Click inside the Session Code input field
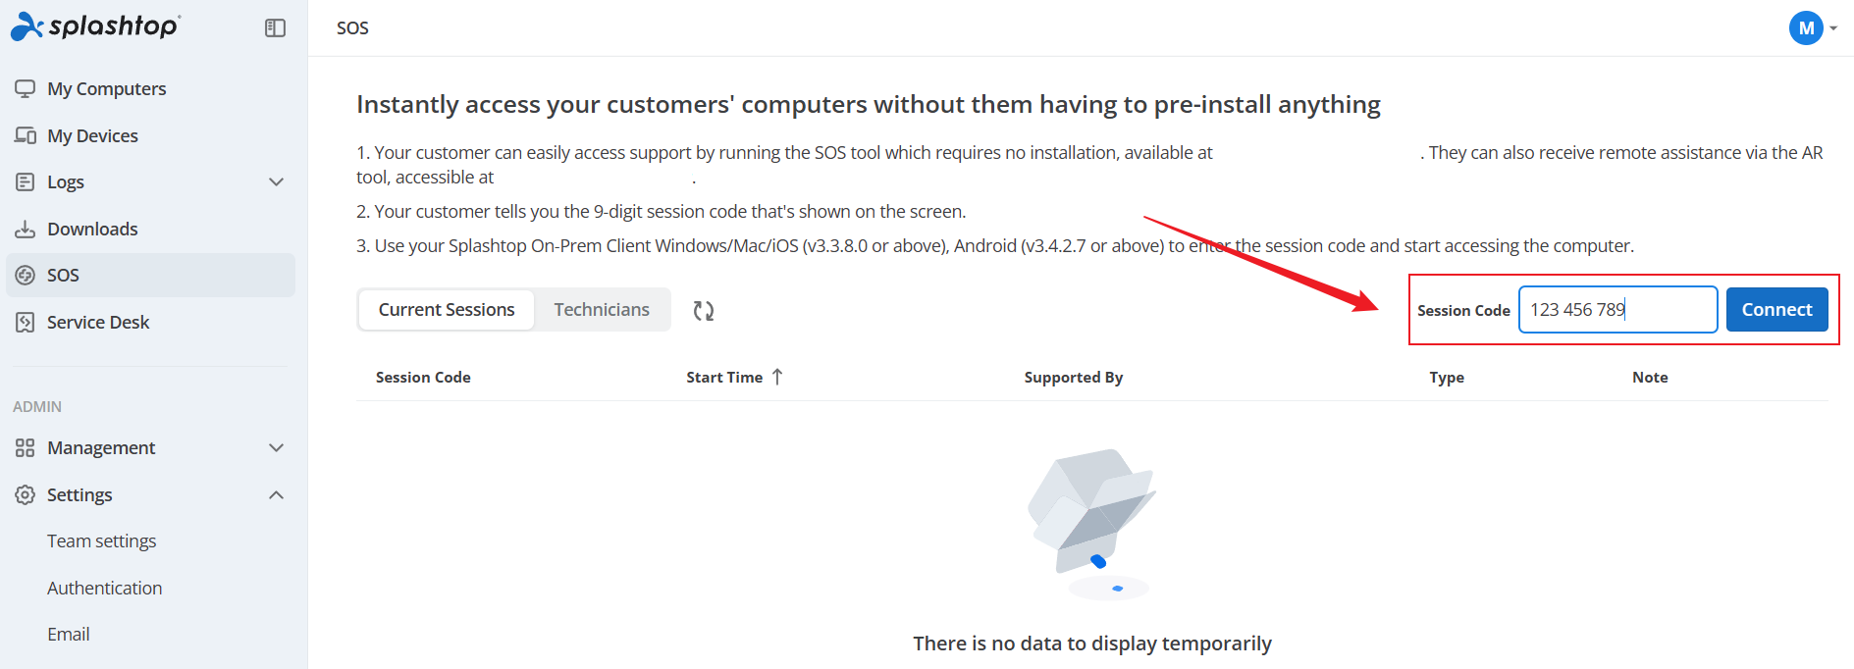Image resolution: width=1854 pixels, height=669 pixels. [x=1617, y=309]
